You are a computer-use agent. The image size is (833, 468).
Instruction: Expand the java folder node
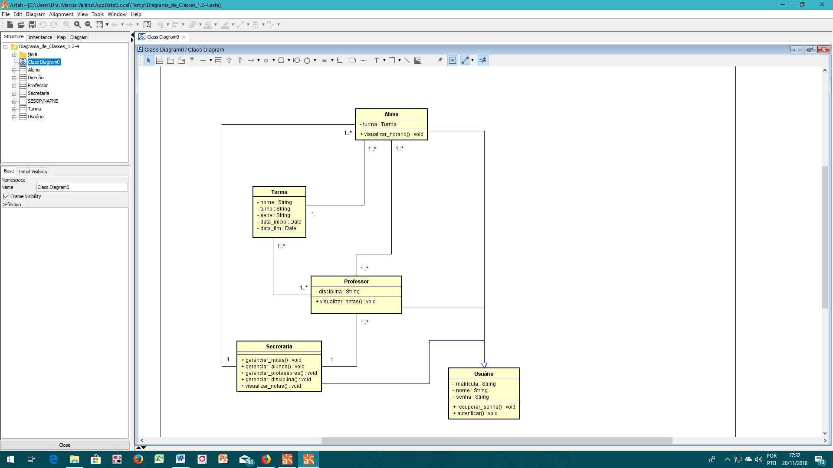tap(14, 55)
